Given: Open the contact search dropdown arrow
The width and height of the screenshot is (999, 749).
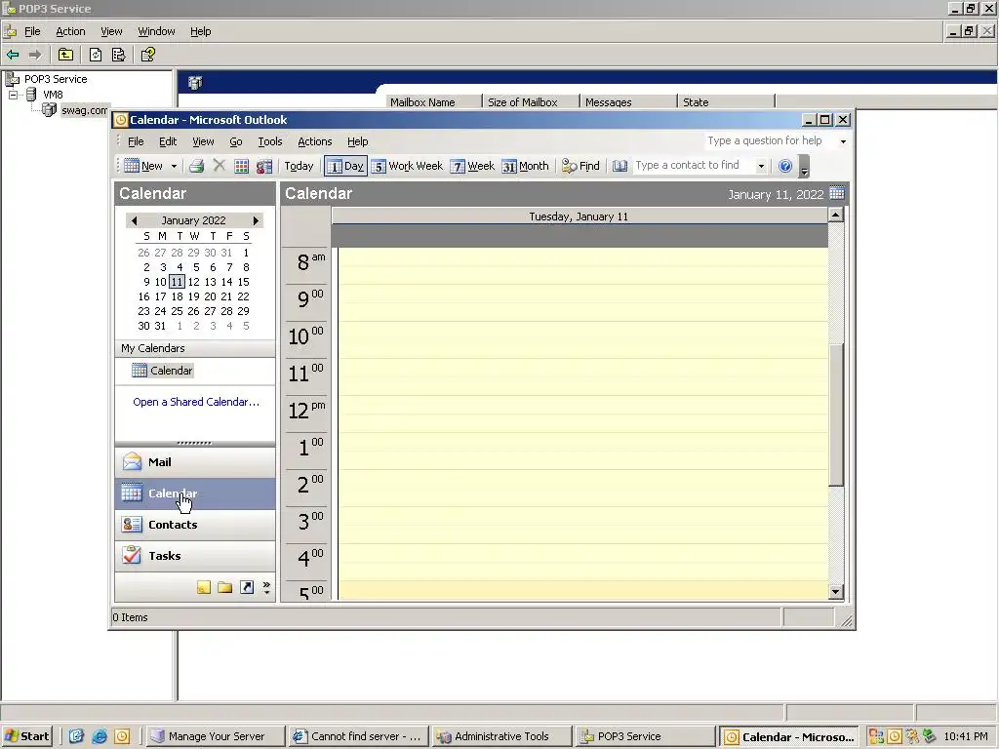Looking at the screenshot, I should 761,166.
